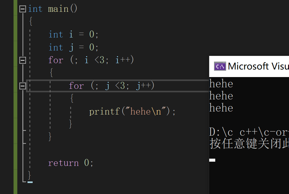Click the printf("hehe\n") statement
Viewport: 289px width, 194px height.
[132, 112]
